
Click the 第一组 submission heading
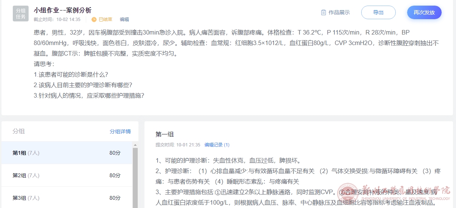click(x=165, y=134)
